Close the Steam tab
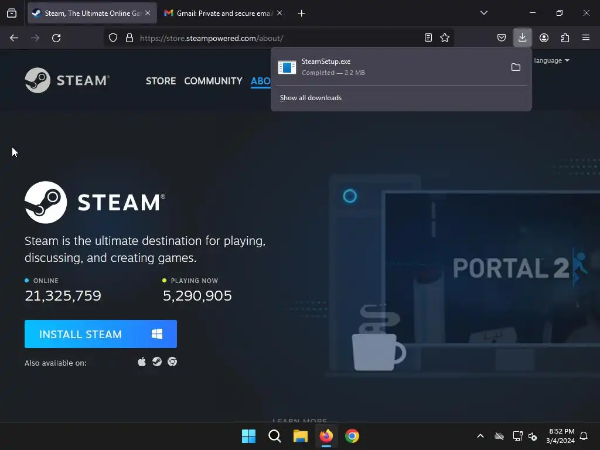600x450 pixels. (148, 13)
